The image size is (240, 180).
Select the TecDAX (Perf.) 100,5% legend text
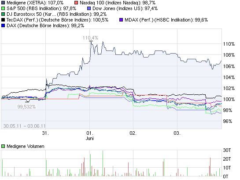(57, 20)
